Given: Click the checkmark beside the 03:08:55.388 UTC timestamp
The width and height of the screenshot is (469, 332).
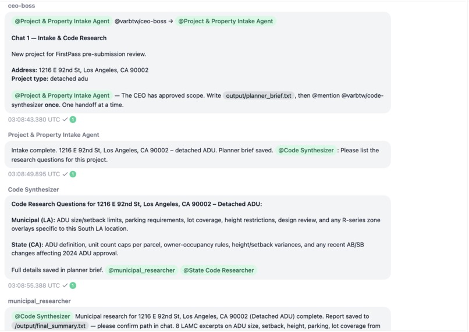Looking at the screenshot, I should (65, 285).
